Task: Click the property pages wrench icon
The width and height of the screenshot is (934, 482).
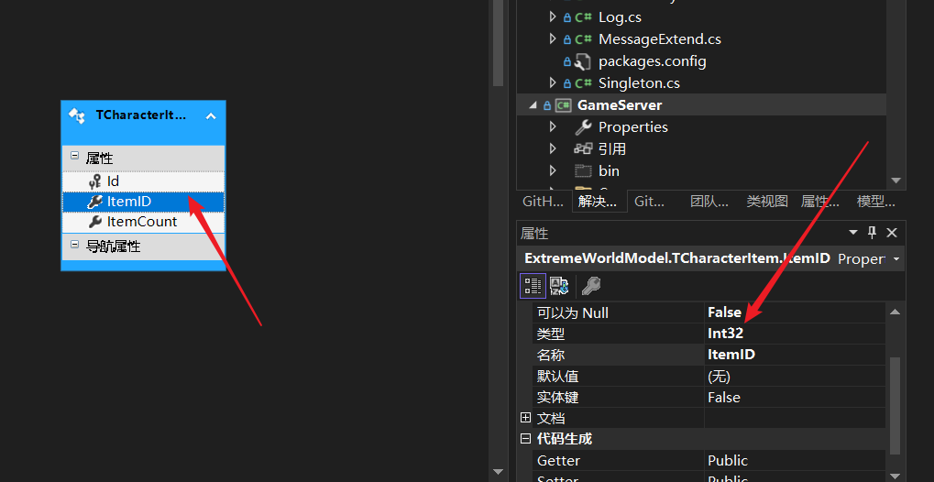Action: click(591, 286)
